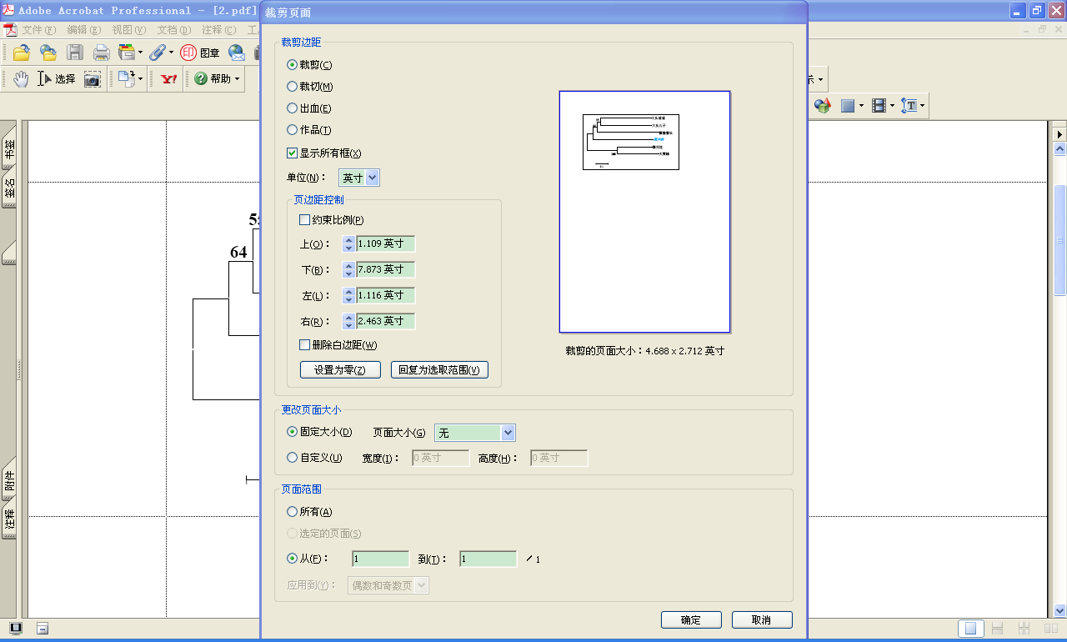Select the Snapshot camera tool
This screenshot has height=642, width=1067.
(x=92, y=79)
